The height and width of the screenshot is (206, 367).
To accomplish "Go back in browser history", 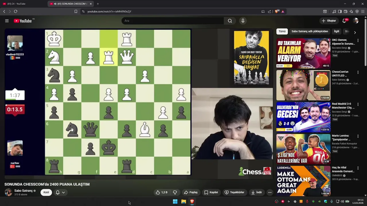I will [x=4, y=11].
